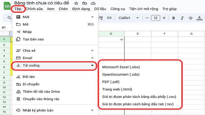Toggle italic formatting

(x=182, y=18)
